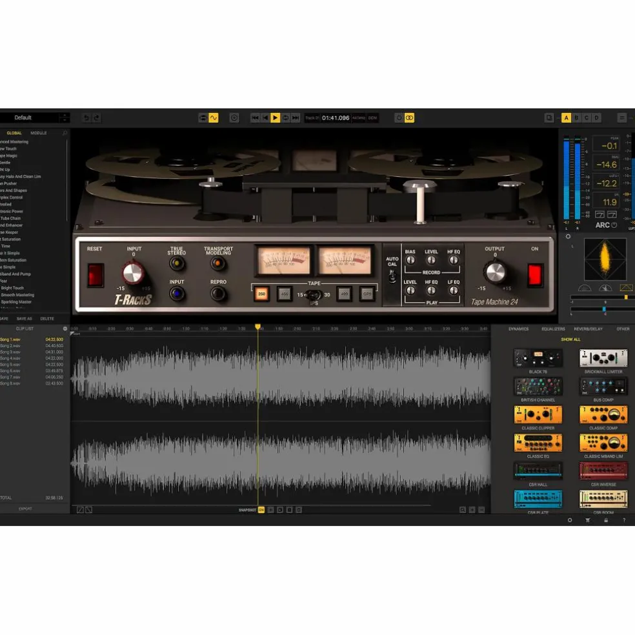The image size is (635, 635).
Task: Click SHOW ALL in module browser
Action: (570, 339)
